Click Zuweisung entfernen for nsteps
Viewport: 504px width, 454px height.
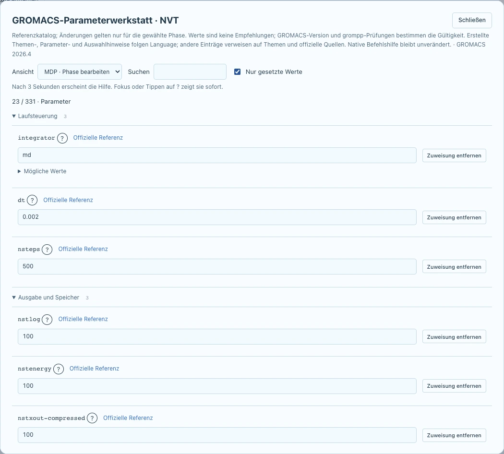tap(454, 267)
